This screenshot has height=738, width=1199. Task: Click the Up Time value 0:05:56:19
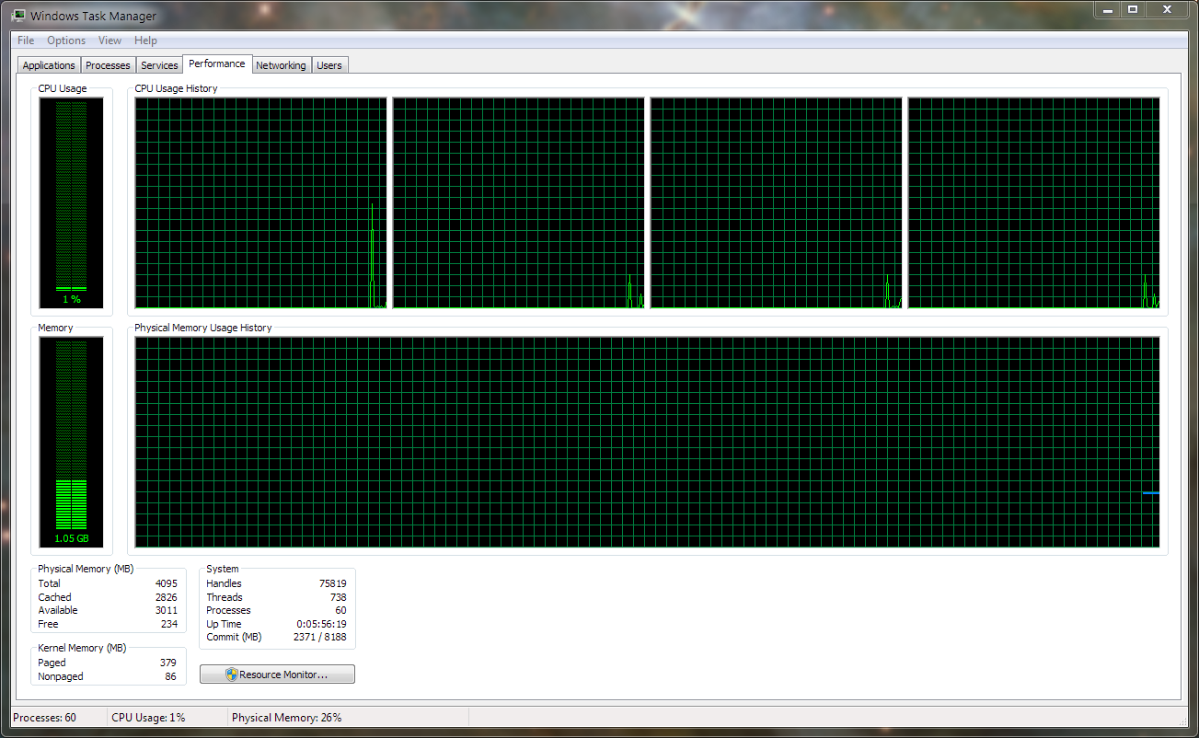321,624
